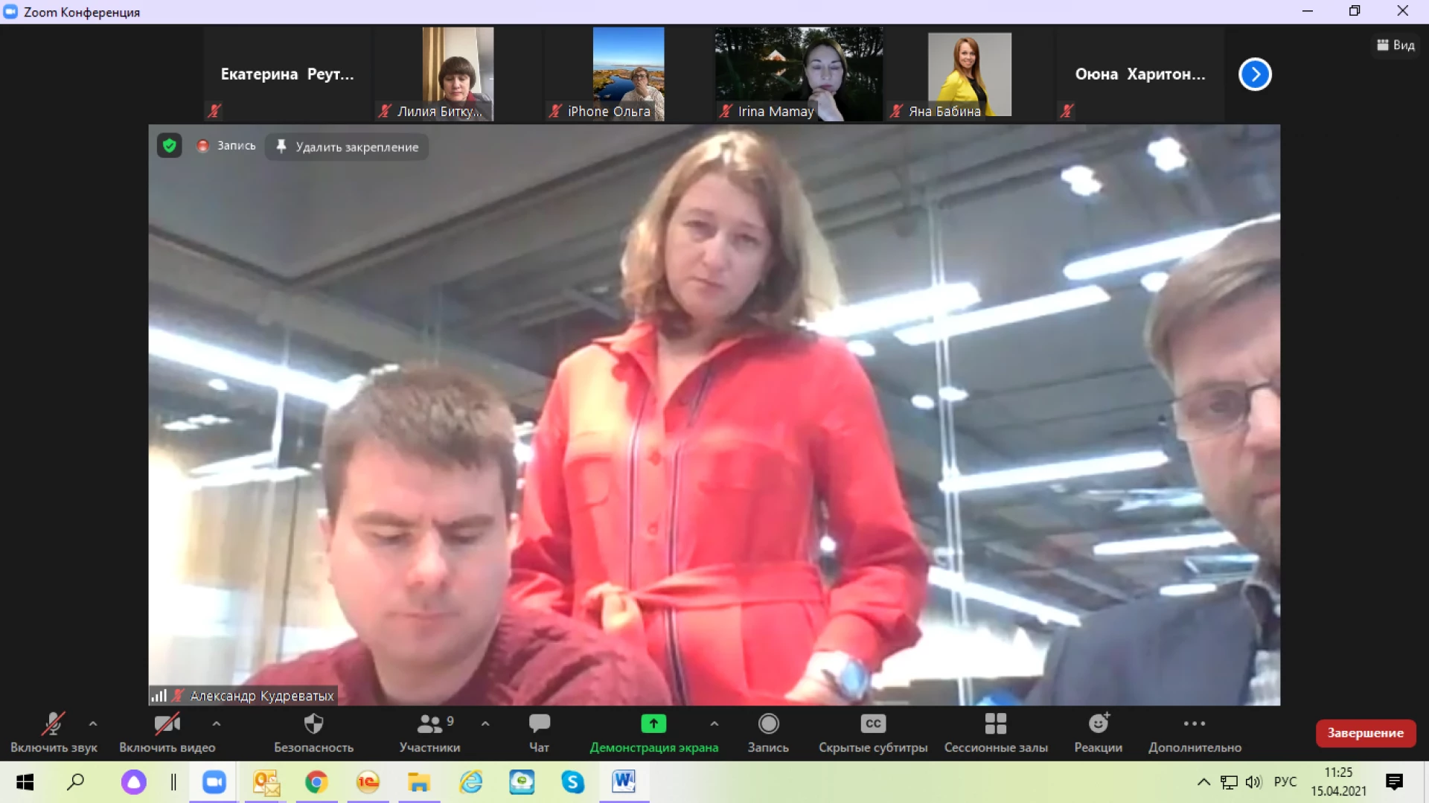Screen dimensions: 1429x803
Task: Select Irina Mamay participant thumbnail
Action: pyautogui.click(x=799, y=74)
